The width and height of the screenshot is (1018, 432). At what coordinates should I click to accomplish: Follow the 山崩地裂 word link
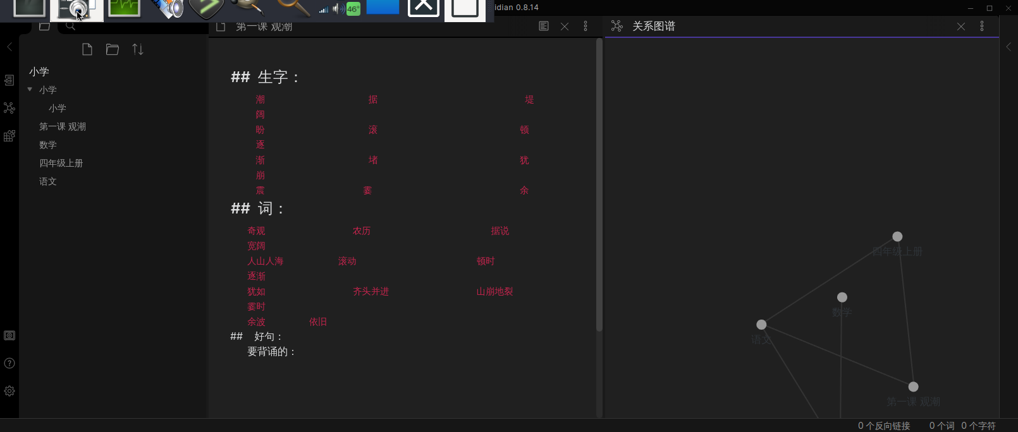495,291
